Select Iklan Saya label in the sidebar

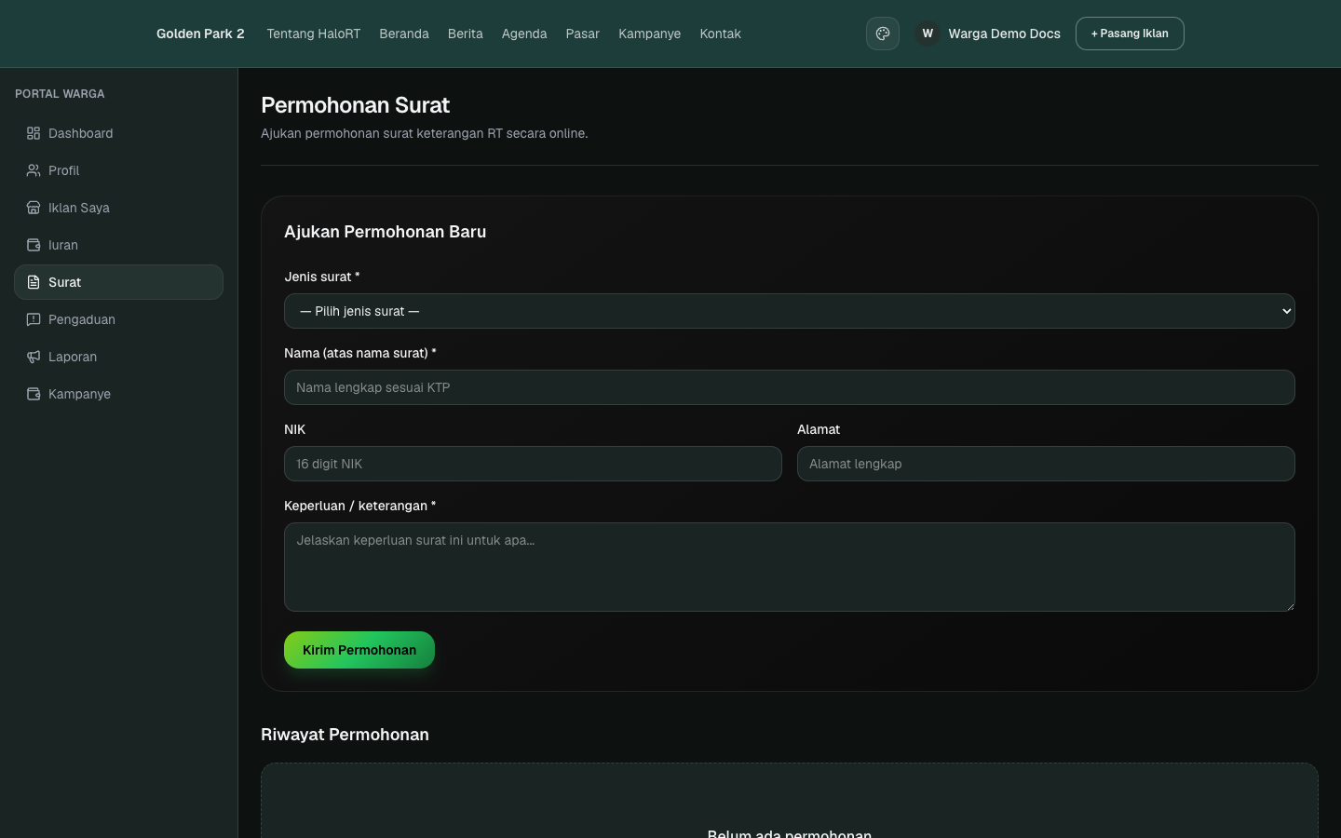(x=79, y=208)
